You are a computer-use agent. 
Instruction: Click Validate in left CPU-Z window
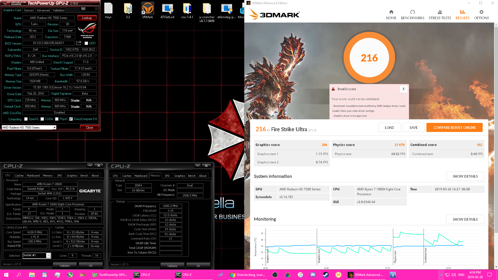65,266
